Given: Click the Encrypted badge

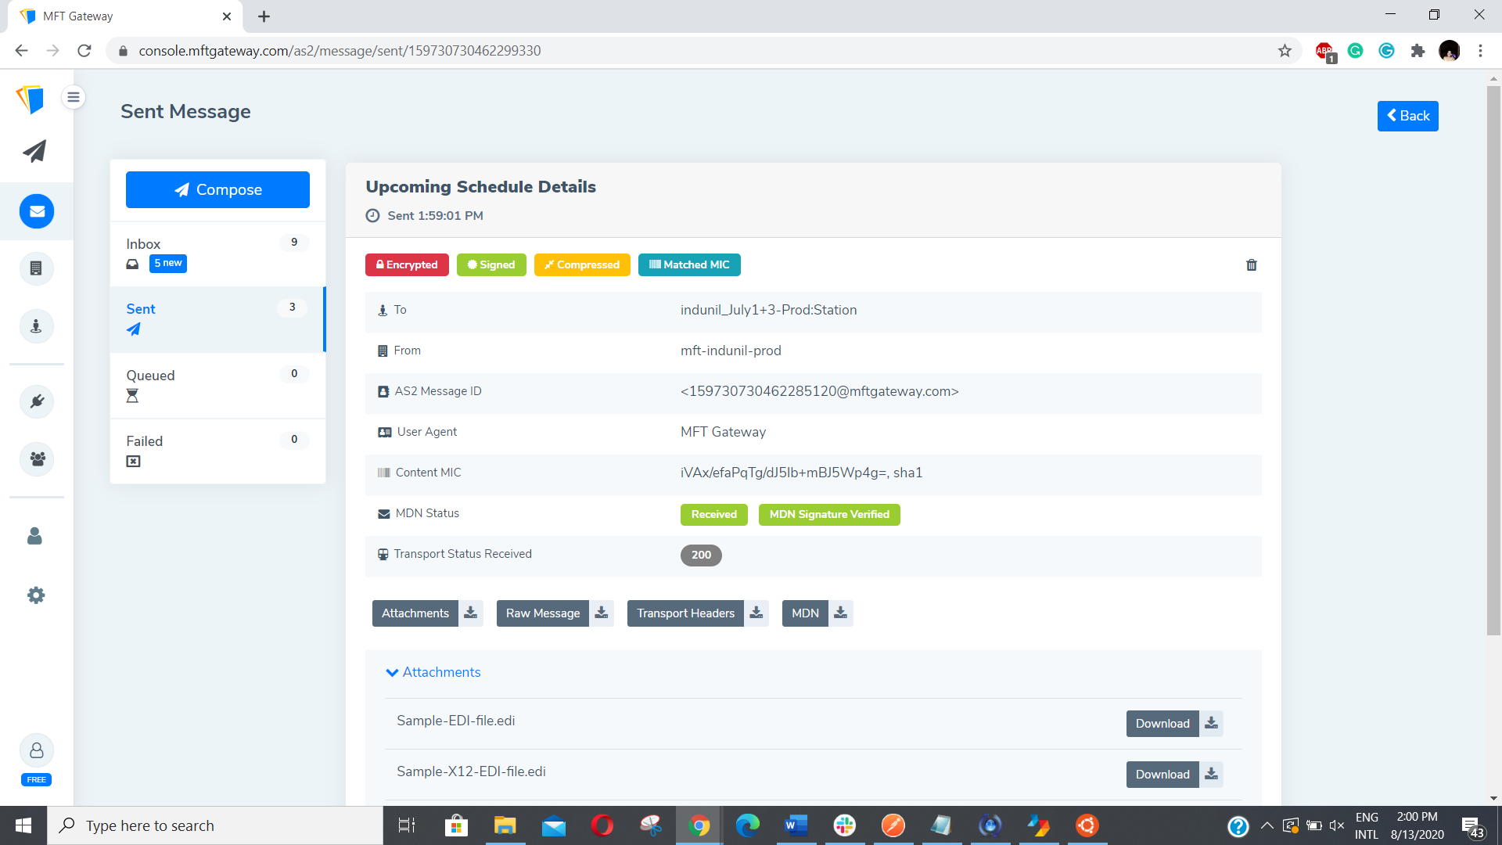Looking at the screenshot, I should [x=407, y=264].
